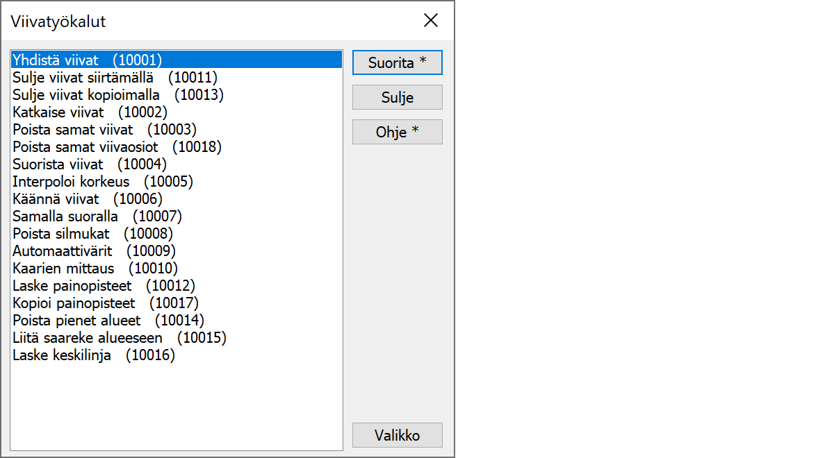Screen dimensions: 834x458
Task: Choose Laske keskilinja (10016) entry
Action: (x=94, y=356)
